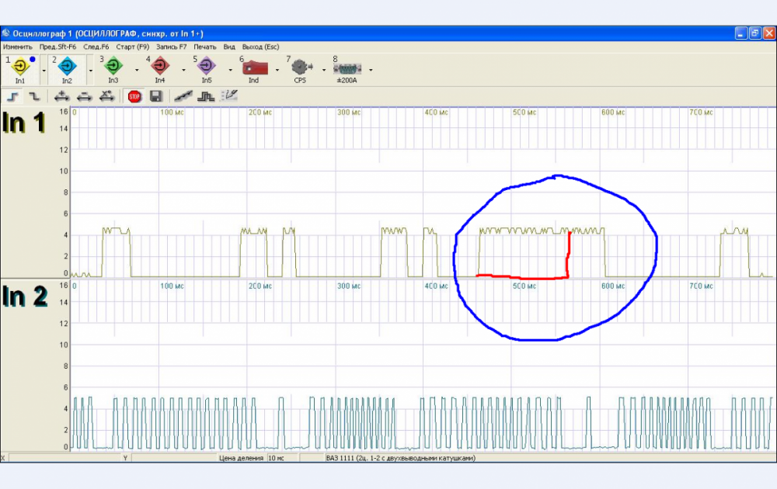Click Старт (F9) in menu bar
This screenshot has height=489, width=777.
[133, 47]
